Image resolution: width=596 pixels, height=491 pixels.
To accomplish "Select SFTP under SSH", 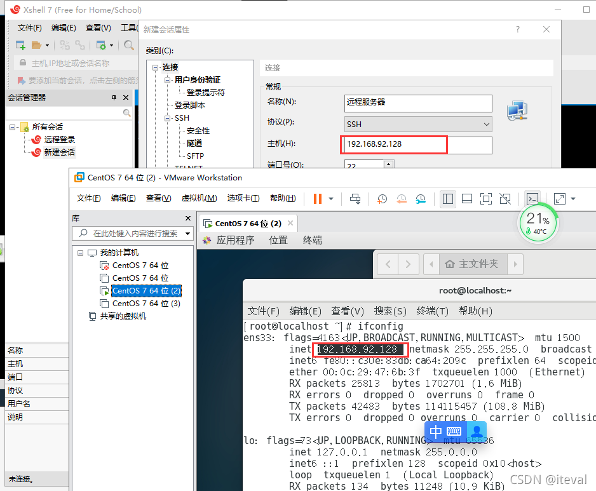I will pyautogui.click(x=195, y=156).
